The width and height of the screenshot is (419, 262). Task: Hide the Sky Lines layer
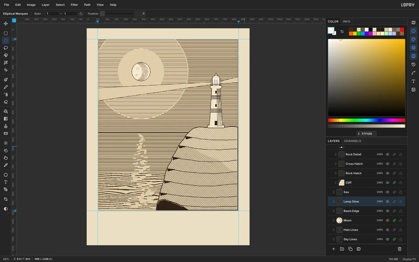click(x=388, y=239)
